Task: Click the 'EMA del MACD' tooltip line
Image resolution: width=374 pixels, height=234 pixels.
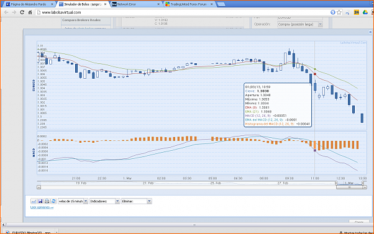Action: [x=271, y=120]
